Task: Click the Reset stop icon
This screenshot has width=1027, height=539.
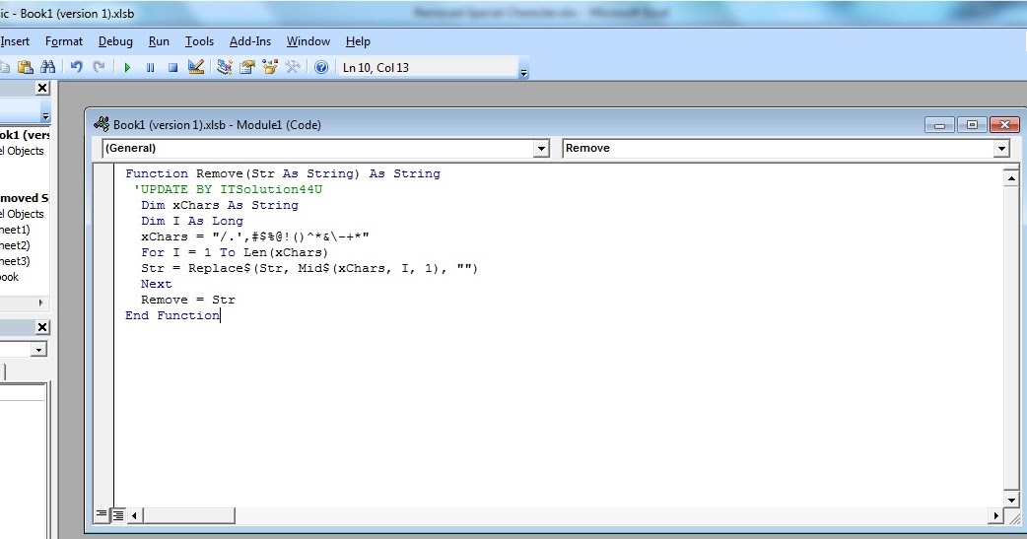Action: pyautogui.click(x=172, y=67)
